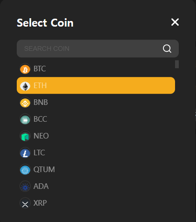Click the Ethereum diamond icon

pyautogui.click(x=25, y=86)
